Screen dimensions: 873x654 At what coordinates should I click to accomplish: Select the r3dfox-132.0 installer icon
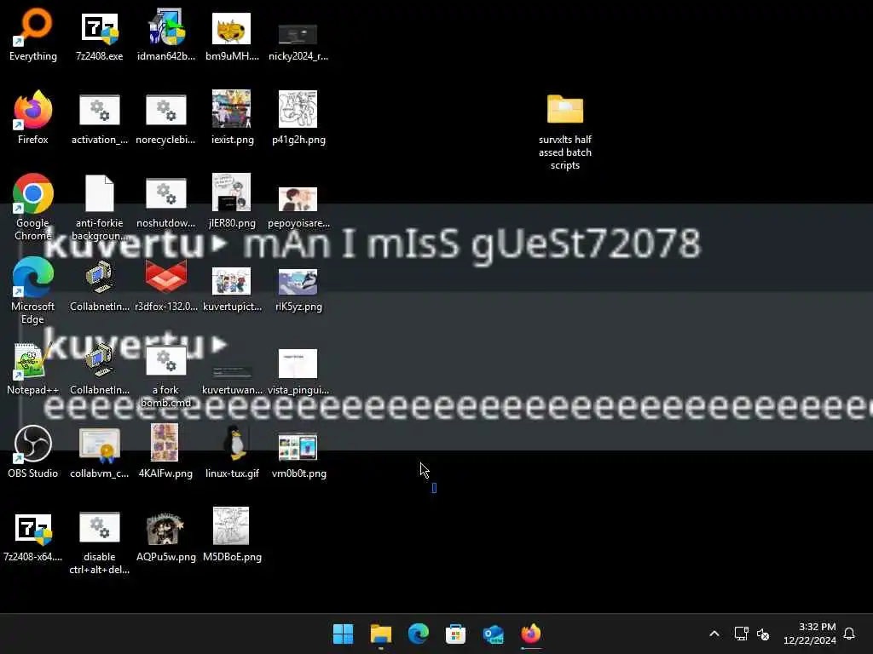[x=166, y=284]
